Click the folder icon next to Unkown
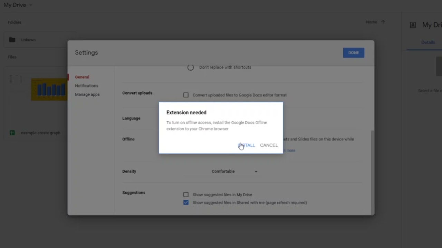This screenshot has width=442, height=248. [12, 40]
